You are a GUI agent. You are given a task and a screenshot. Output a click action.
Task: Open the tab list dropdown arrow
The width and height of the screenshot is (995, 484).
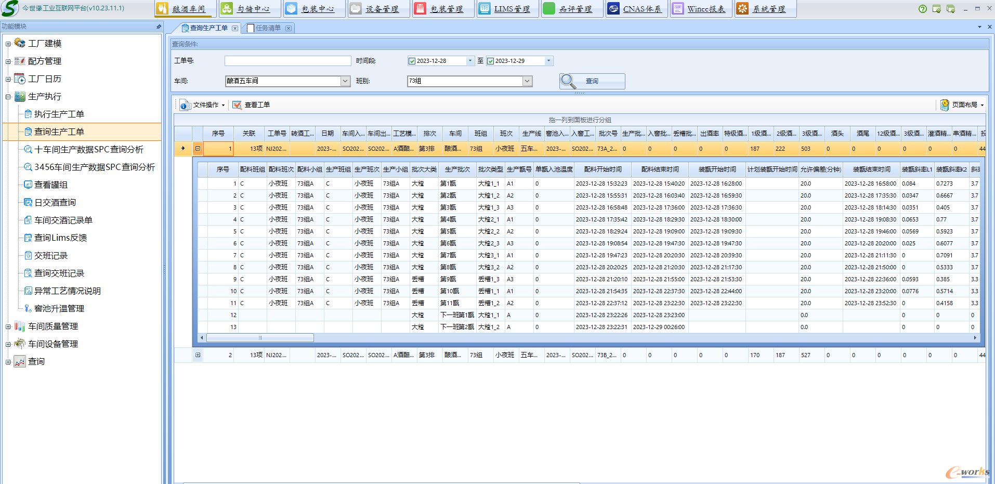tap(979, 27)
